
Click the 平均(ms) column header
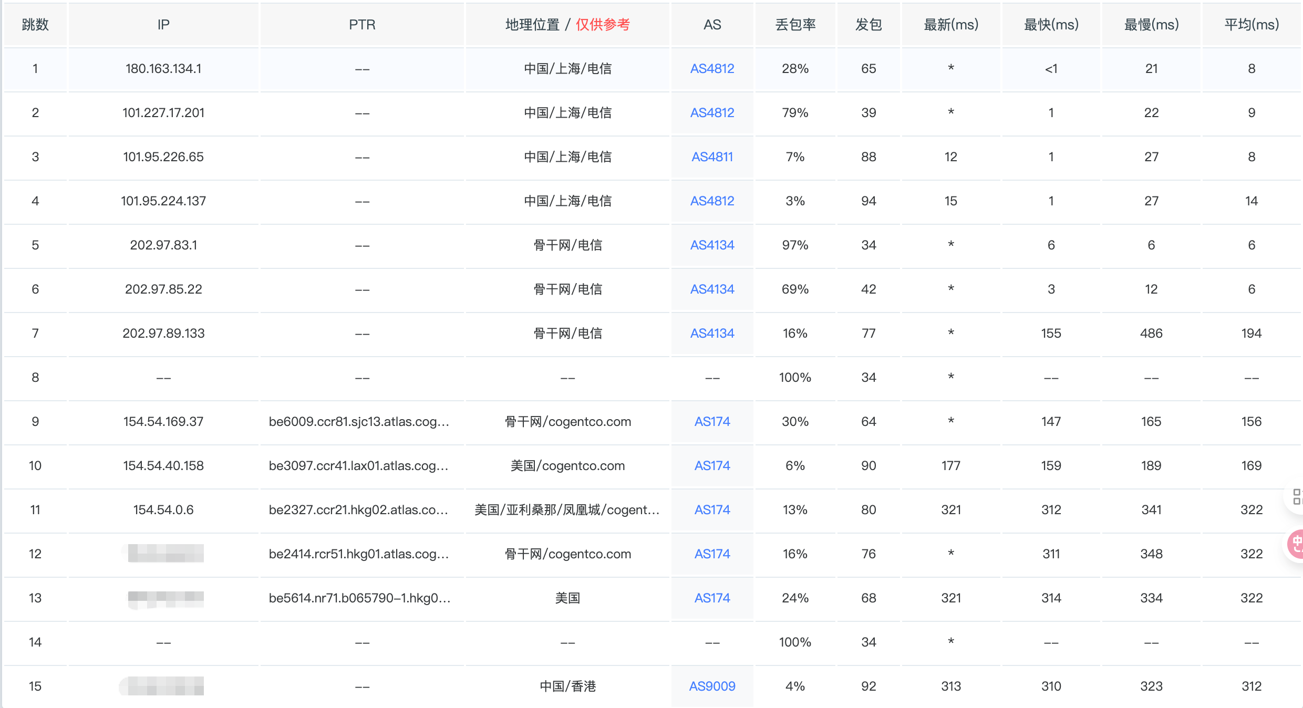coord(1251,25)
